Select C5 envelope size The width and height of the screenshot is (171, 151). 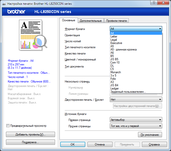click(x=136, y=69)
